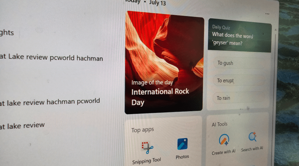Open the Daily Quiz header card
This screenshot has height=166, width=299.
(x=240, y=35)
